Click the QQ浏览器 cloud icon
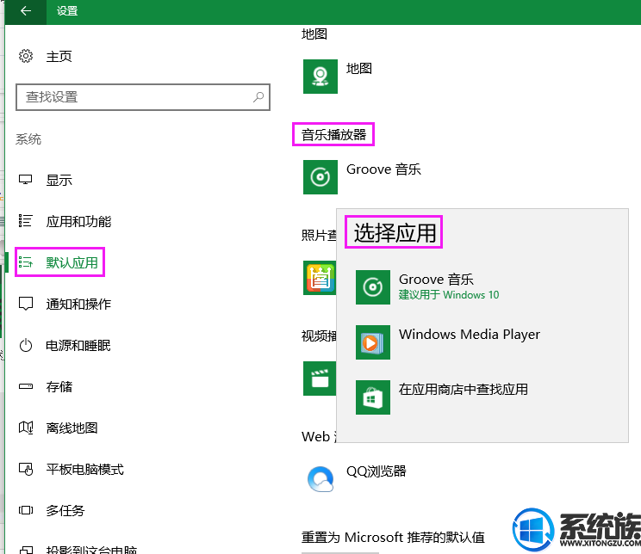This screenshot has width=641, height=554. [x=320, y=479]
